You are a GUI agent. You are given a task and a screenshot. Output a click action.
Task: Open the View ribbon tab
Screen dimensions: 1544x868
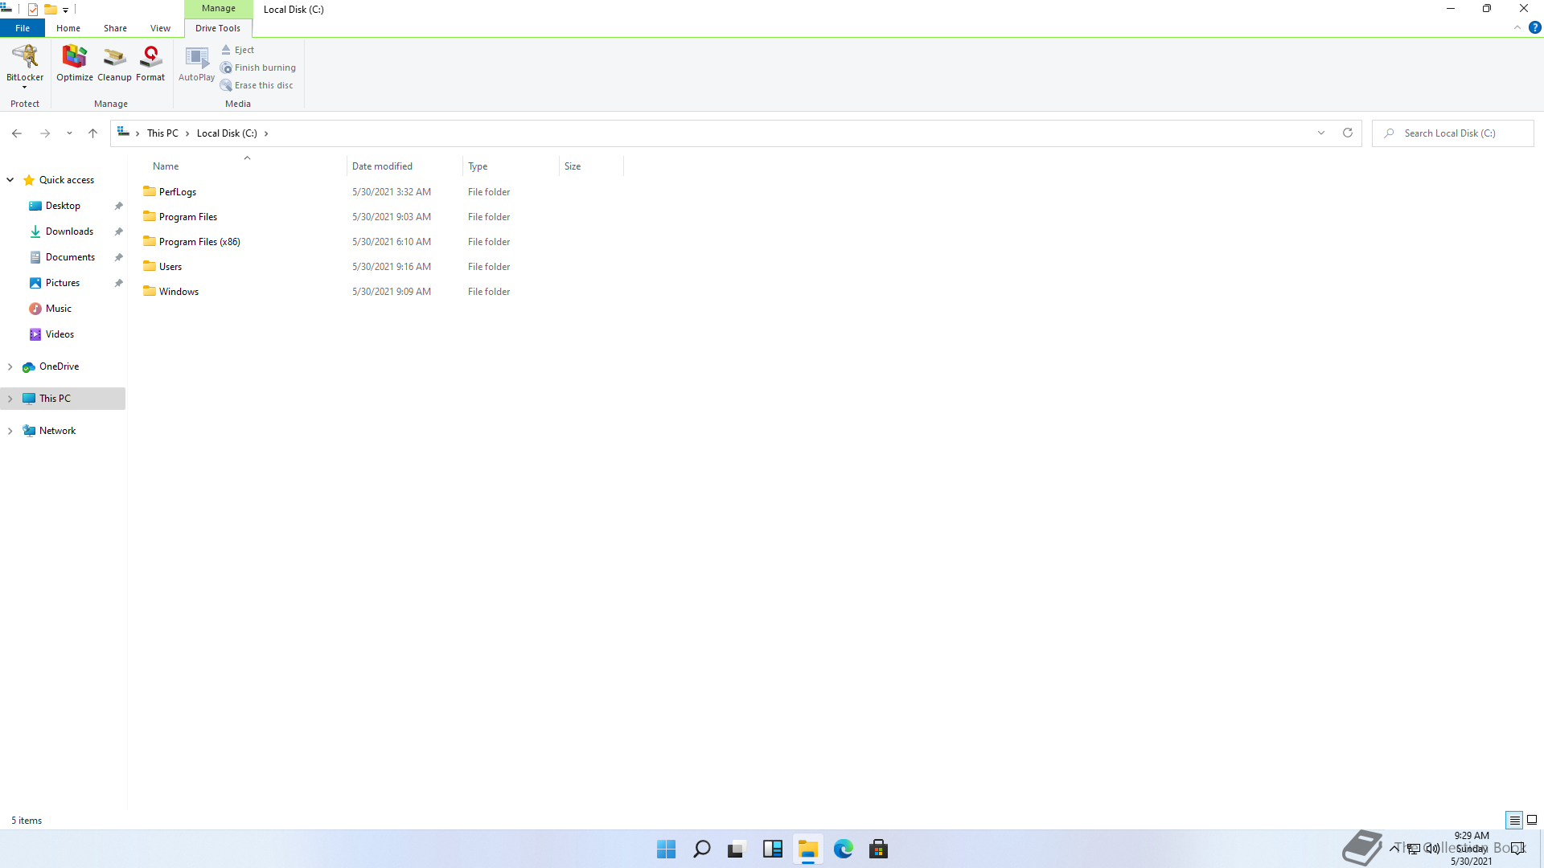[160, 28]
